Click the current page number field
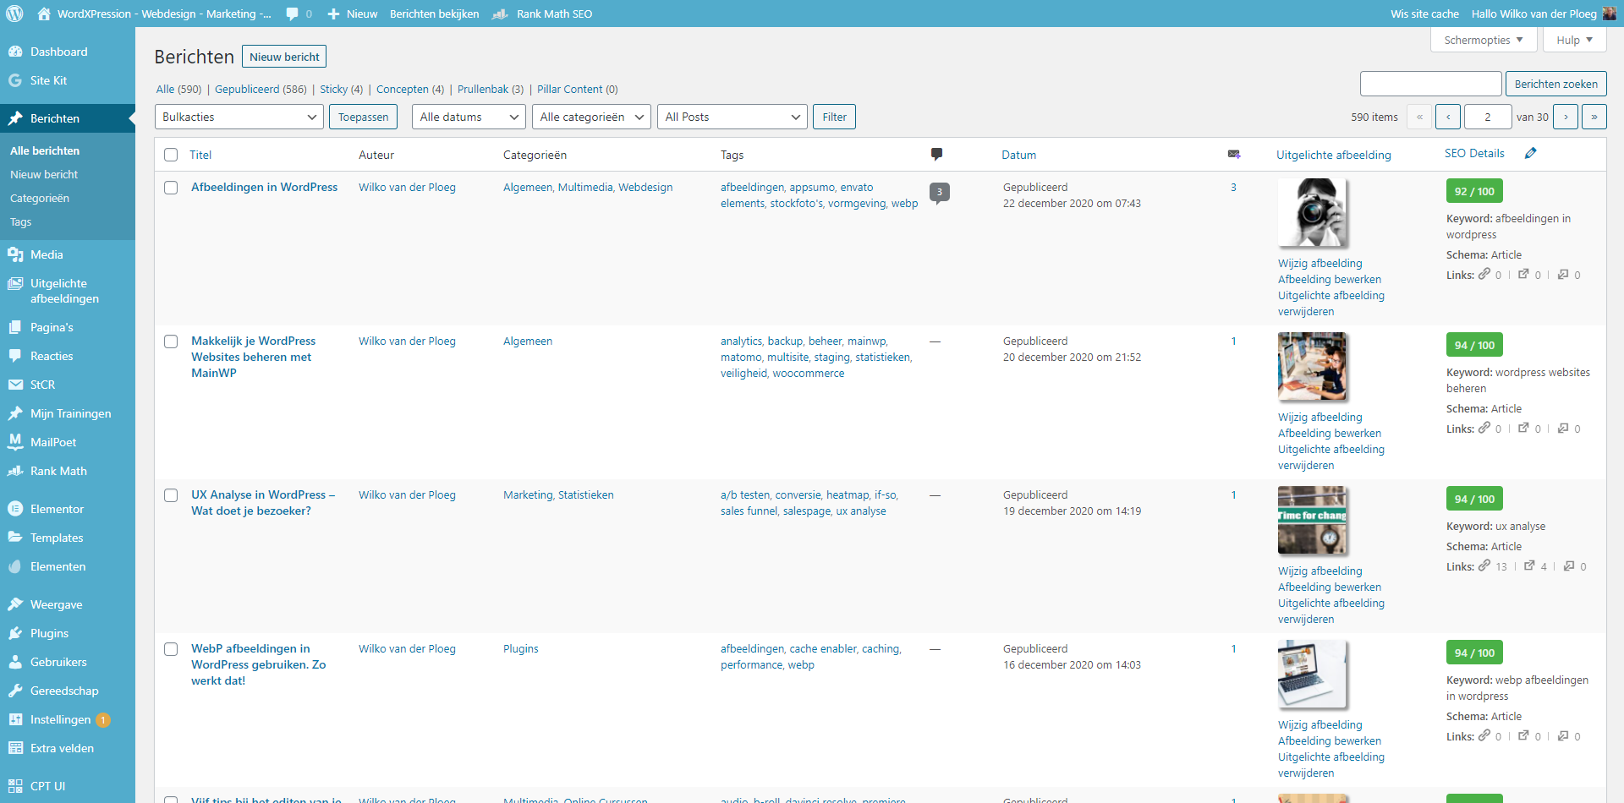Viewport: 1624px width, 803px height. pos(1488,117)
